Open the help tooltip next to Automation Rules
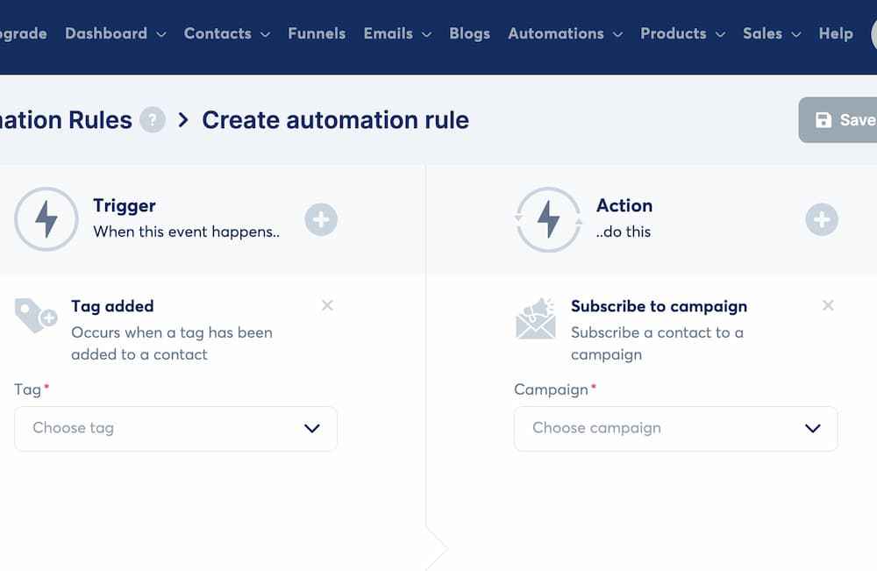The width and height of the screenshot is (877, 571). (153, 119)
